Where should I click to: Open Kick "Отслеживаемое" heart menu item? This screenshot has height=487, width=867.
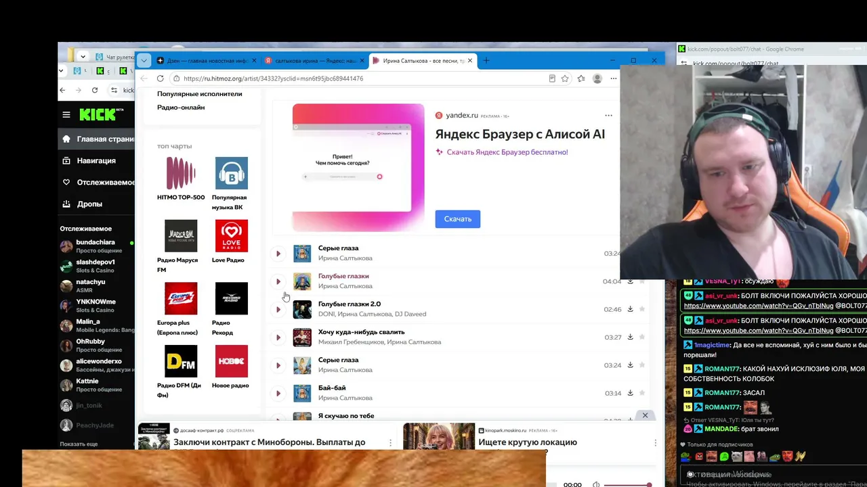pyautogui.click(x=98, y=183)
